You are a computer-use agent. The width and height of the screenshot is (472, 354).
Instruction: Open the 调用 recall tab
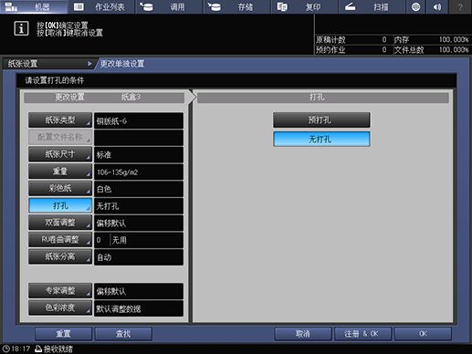click(169, 6)
